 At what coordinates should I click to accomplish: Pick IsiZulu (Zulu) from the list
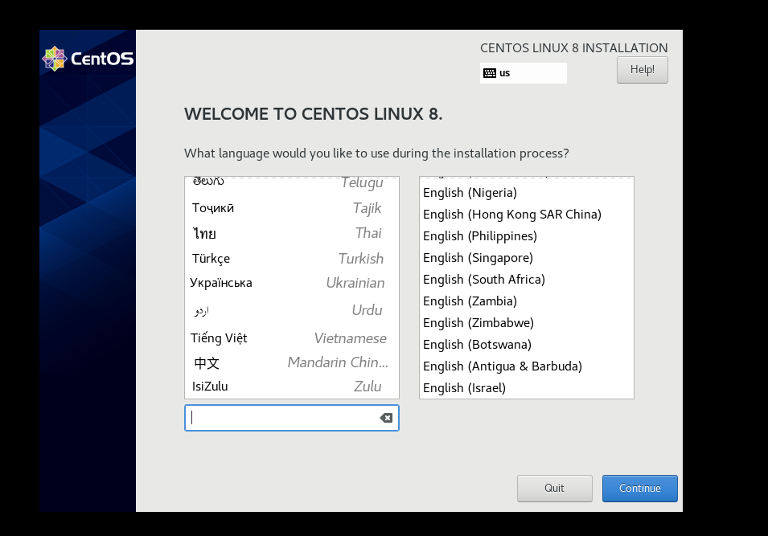[288, 387]
